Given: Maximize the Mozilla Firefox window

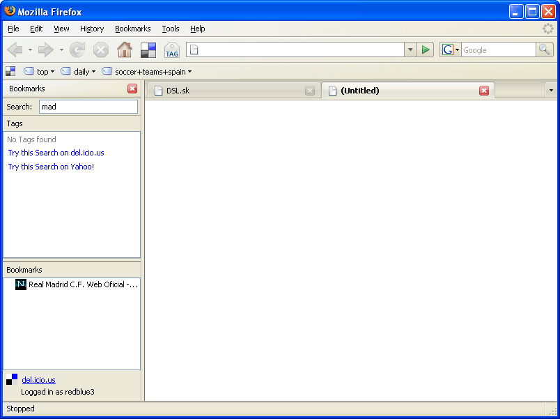Looking at the screenshot, I should [x=532, y=12].
